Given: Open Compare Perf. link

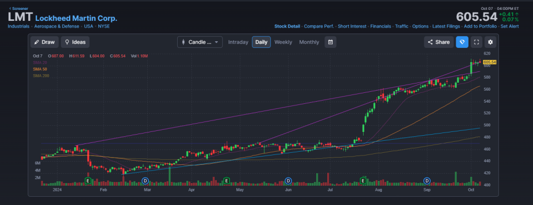Looking at the screenshot, I should pos(319,26).
